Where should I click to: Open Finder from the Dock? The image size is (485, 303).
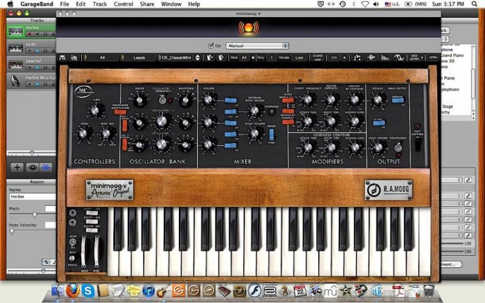[57, 291]
